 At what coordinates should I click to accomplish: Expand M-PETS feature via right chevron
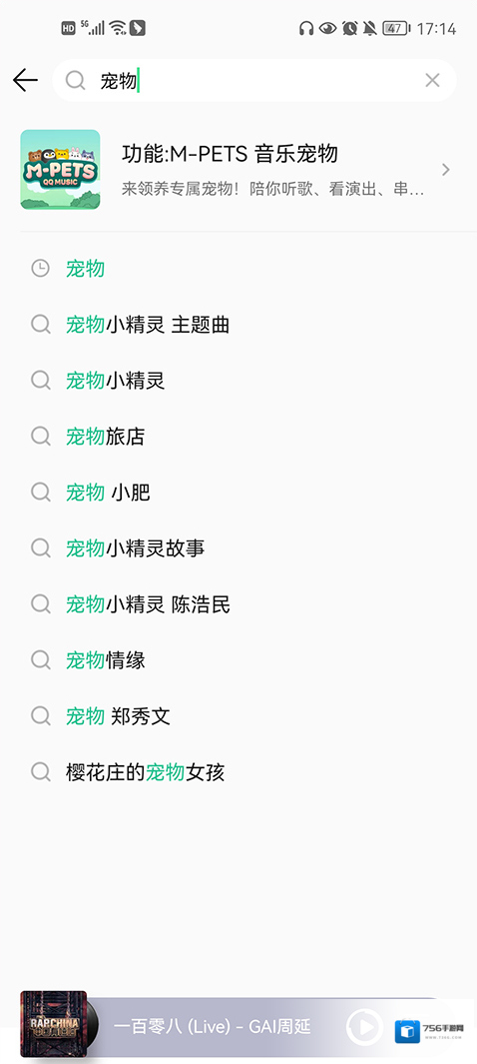pyautogui.click(x=445, y=170)
